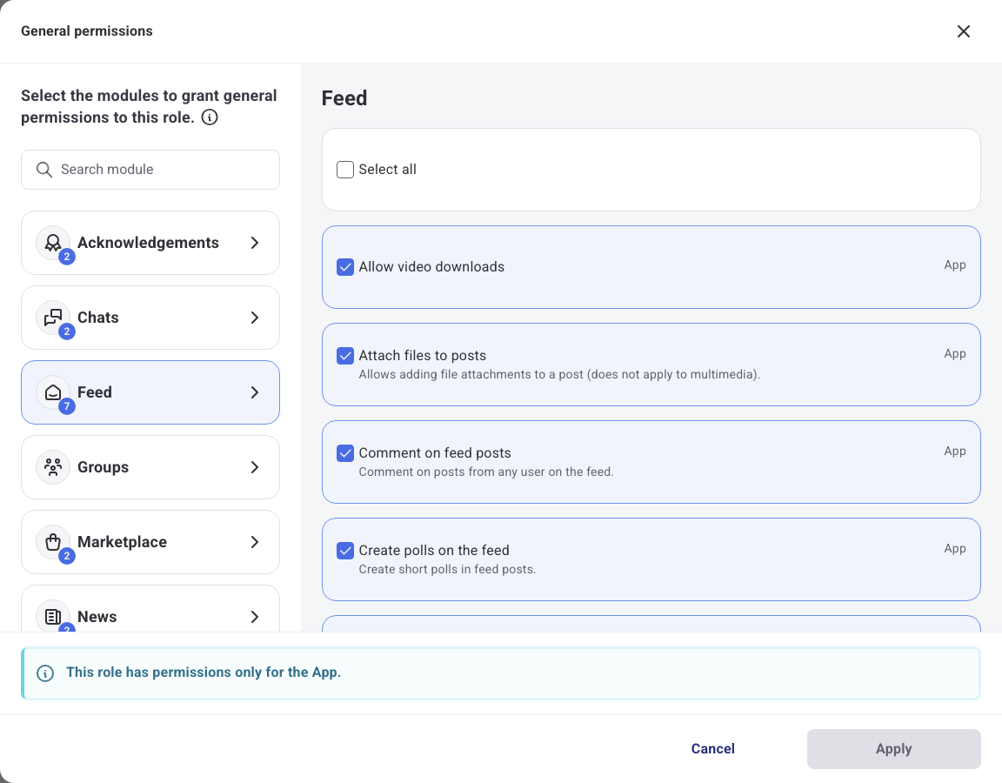The height and width of the screenshot is (783, 1002).
Task: Check the Select all checkbox
Action: [x=345, y=170]
